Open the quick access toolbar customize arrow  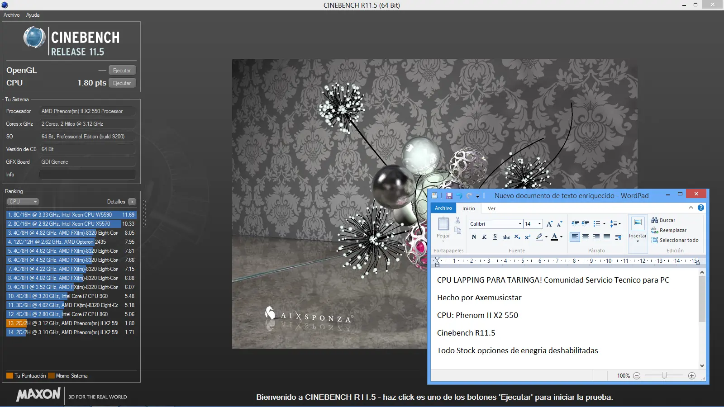click(477, 196)
